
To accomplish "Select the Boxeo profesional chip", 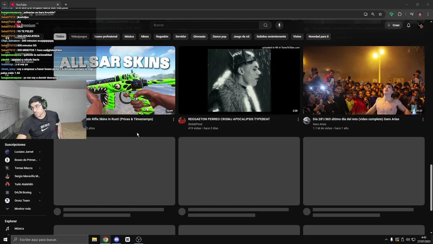I will tap(106, 36).
